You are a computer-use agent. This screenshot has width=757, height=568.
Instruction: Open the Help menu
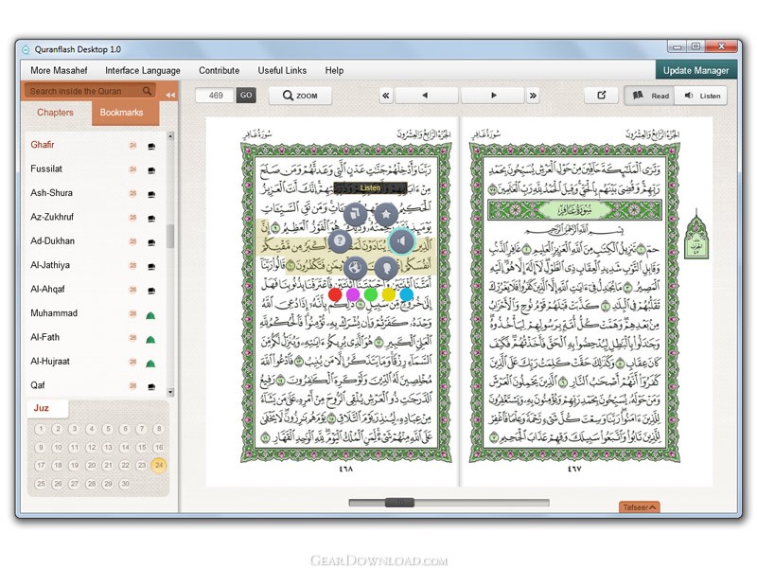[334, 70]
